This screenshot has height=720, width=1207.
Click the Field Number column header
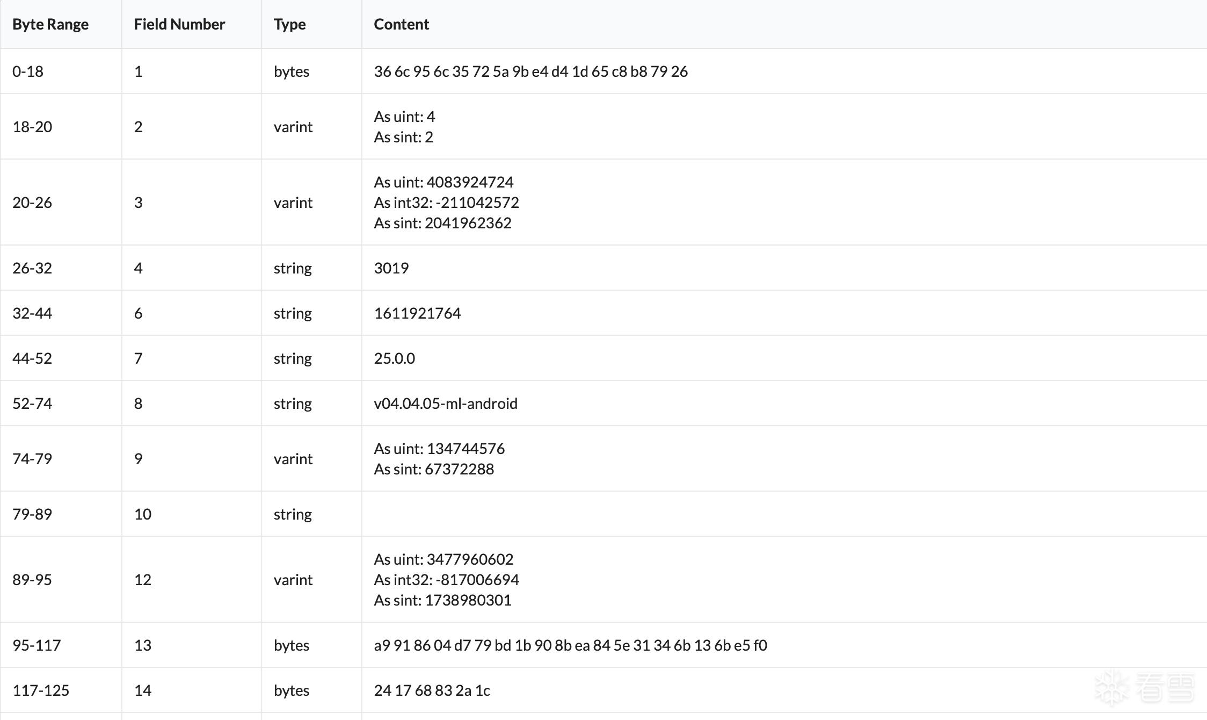tap(179, 24)
